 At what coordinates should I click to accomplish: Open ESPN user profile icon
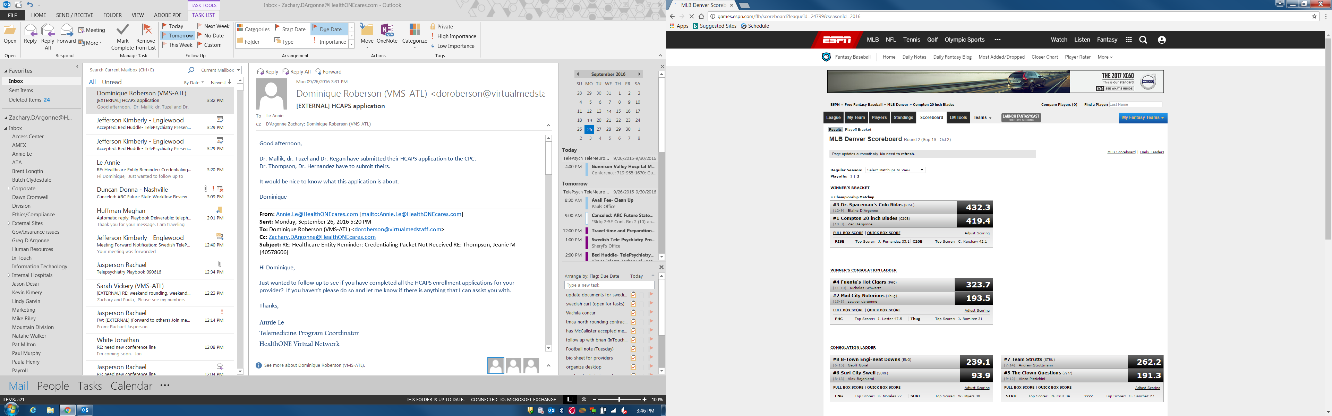(1162, 40)
